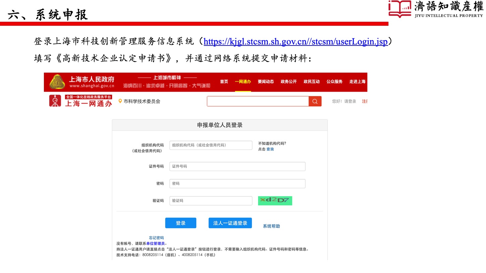Click the location pin beside 市科学技术委员会
This screenshot has height=273, width=486.
click(x=120, y=101)
